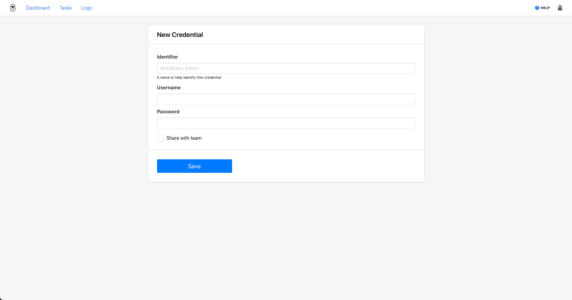Click empty footer area right of Save
Viewport: 572px width, 300px height.
pos(327,166)
